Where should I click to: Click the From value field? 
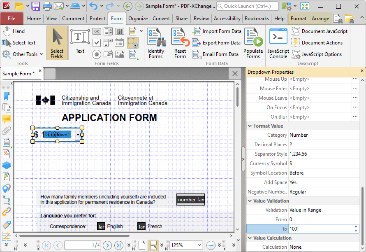click(324, 219)
